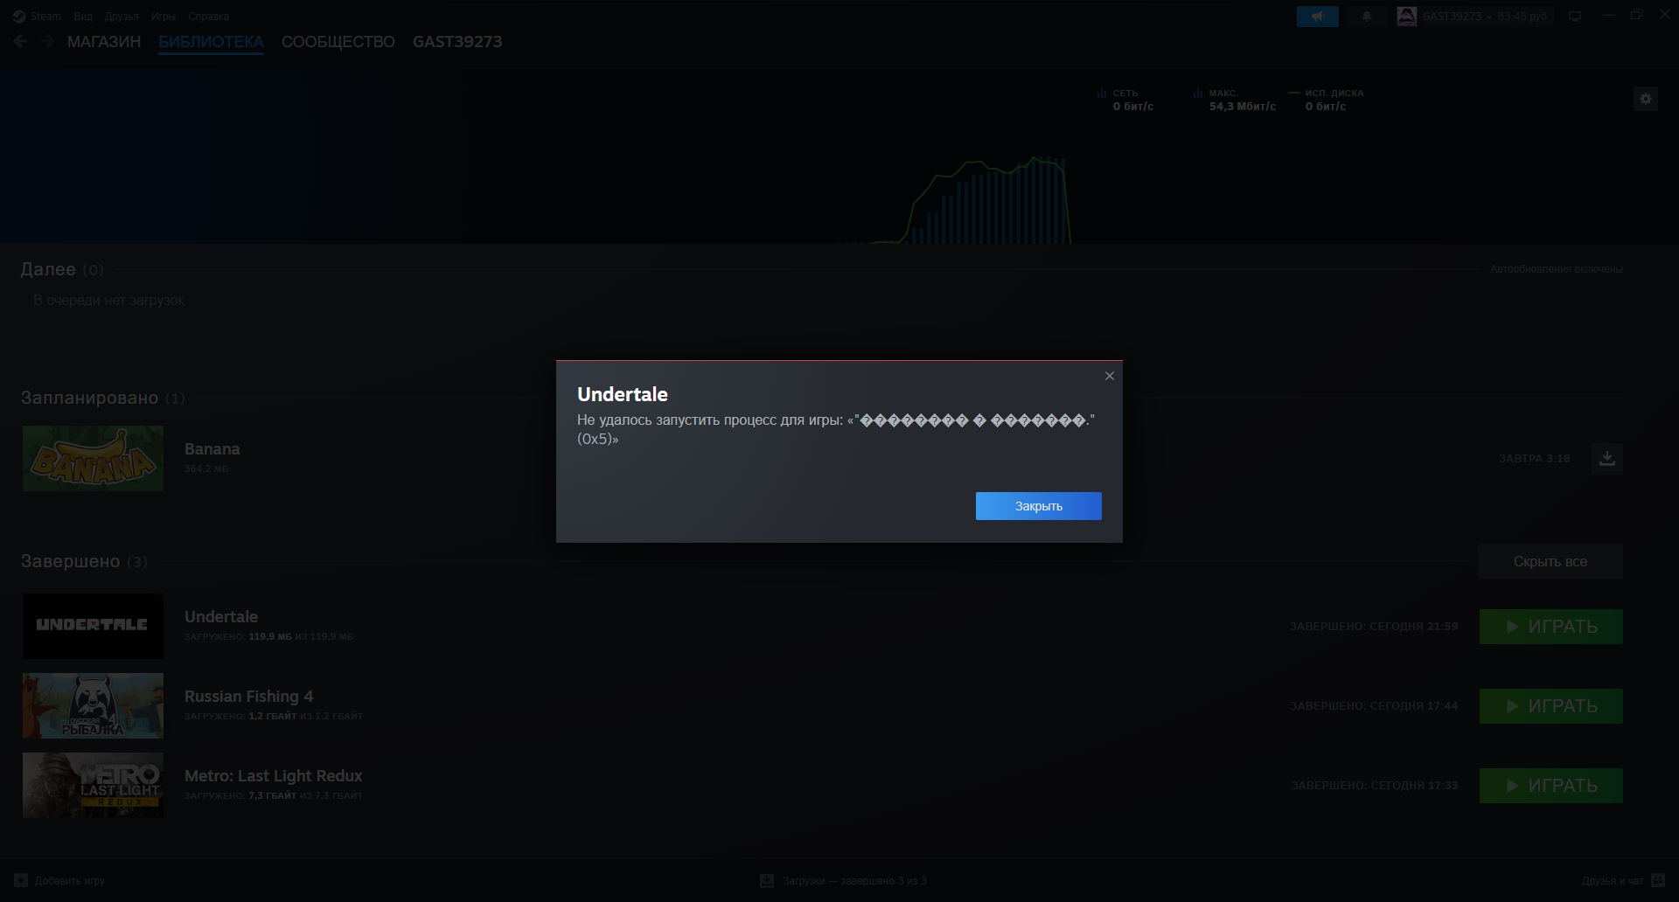Viewport: 1679px width, 902px height.
Task: Click the Russian Fishing 4 title
Action: point(249,697)
